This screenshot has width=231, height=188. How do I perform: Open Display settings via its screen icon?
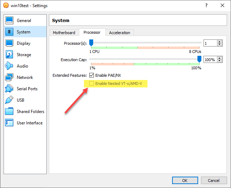pos(9,43)
